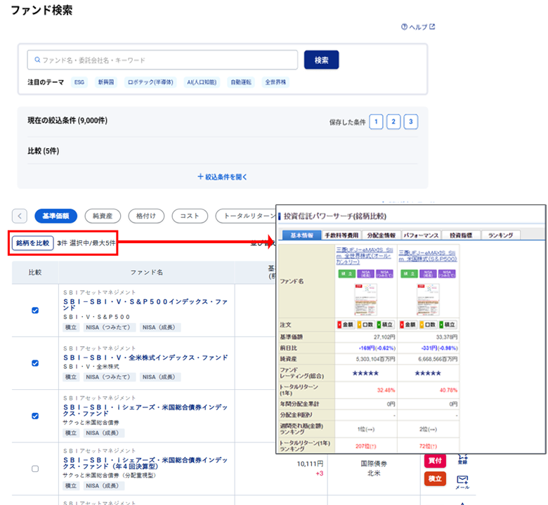
Task: Switch to 分配金情報 tab
Action: 381,235
